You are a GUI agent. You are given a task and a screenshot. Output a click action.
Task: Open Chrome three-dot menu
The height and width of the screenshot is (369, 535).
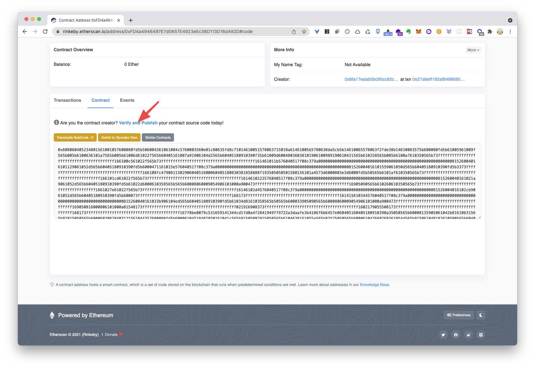[x=510, y=31]
